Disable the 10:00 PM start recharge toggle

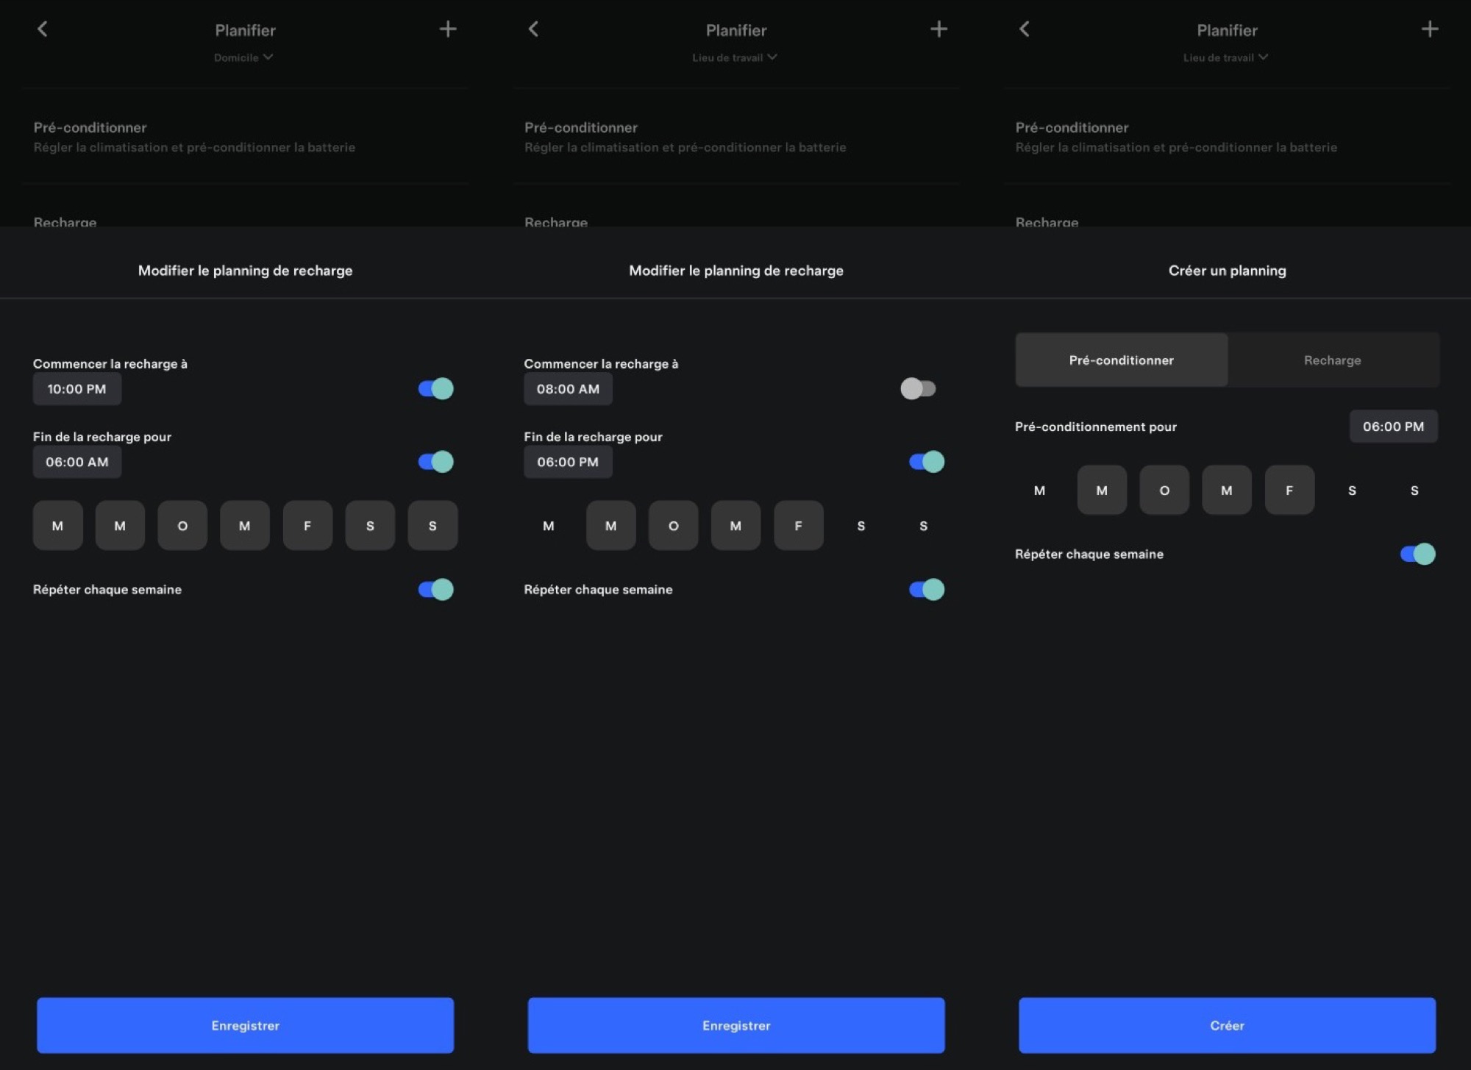[435, 388]
